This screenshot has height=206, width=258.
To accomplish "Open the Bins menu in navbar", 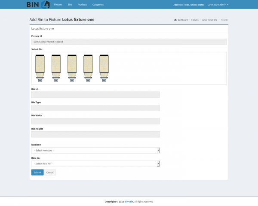I will pos(70,4).
